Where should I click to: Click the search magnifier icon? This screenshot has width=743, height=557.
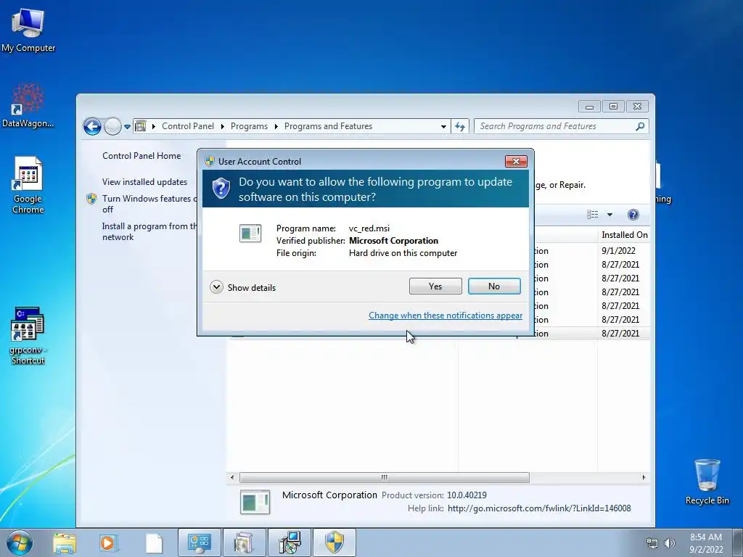[640, 126]
